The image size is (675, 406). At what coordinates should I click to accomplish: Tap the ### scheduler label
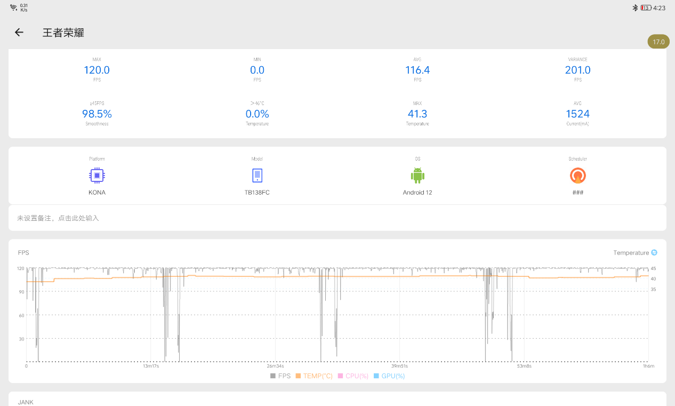click(x=577, y=193)
